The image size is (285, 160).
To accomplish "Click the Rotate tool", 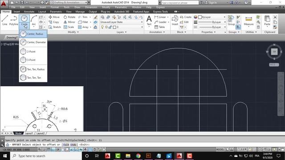I will coord(69,17).
